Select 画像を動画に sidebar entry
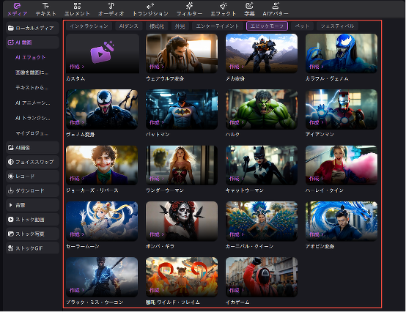 (x=32, y=73)
